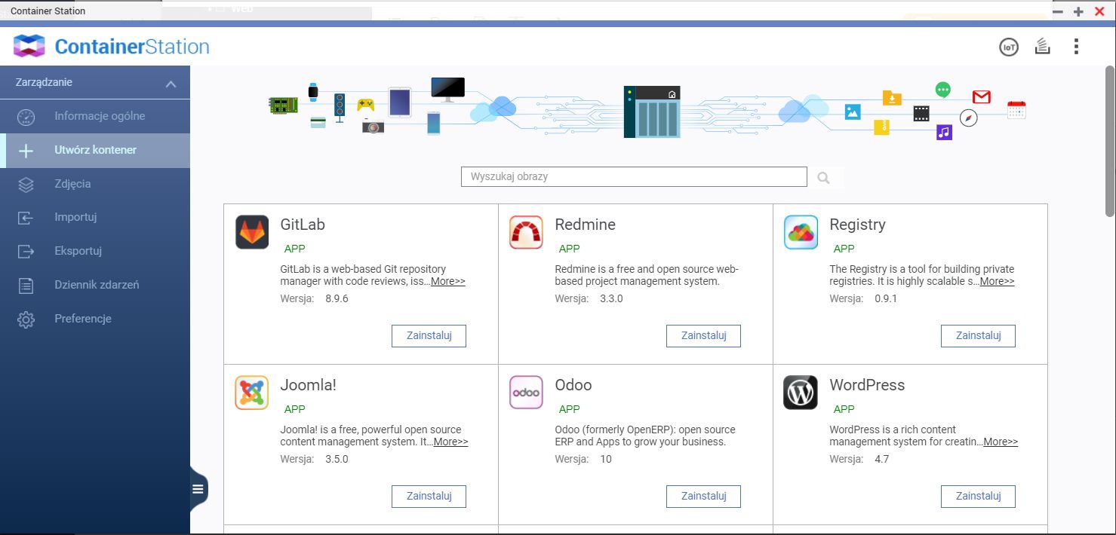Click the plus icon beside Utwórz kontener
This screenshot has height=535, width=1116.
pos(26,151)
